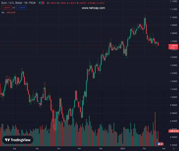The width and height of the screenshot is (179, 151).
Task: Open chart settings gear icon
Action: tap(174, 149)
